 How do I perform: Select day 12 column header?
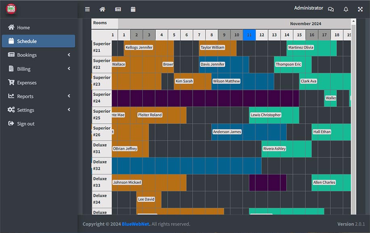coord(262,35)
